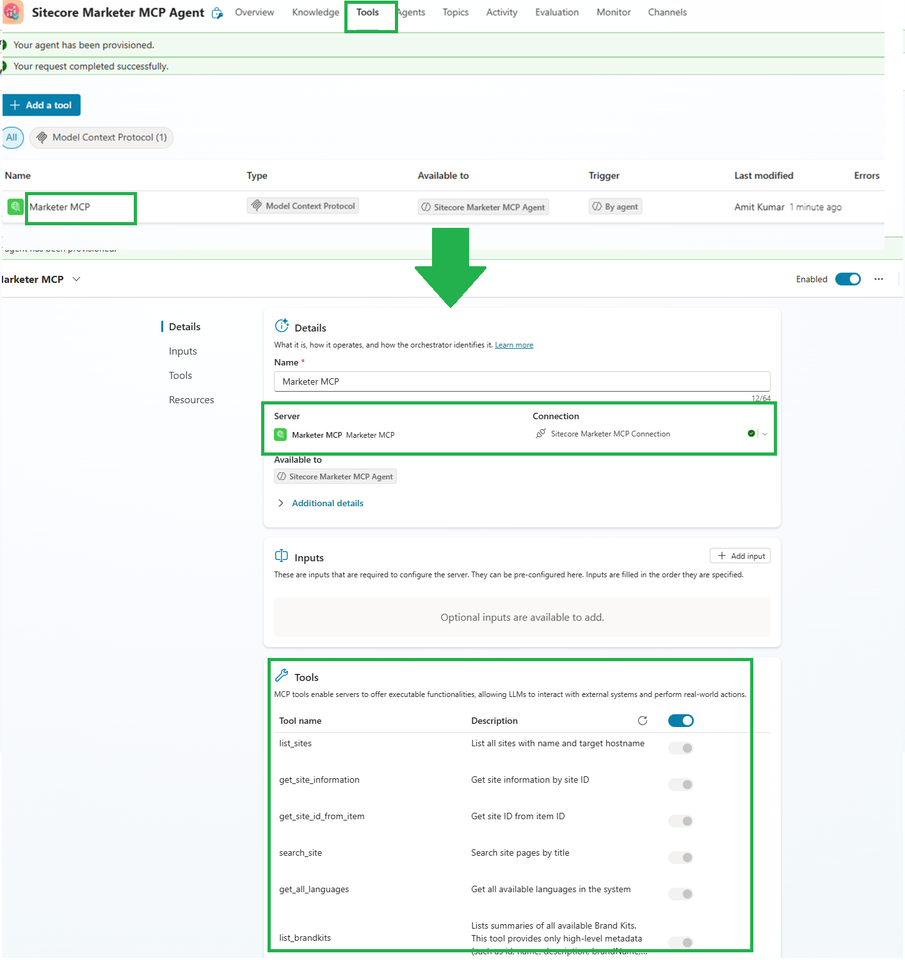Viewport: 905px width, 960px height.
Task: Click the Name column header
Action: 18,175
